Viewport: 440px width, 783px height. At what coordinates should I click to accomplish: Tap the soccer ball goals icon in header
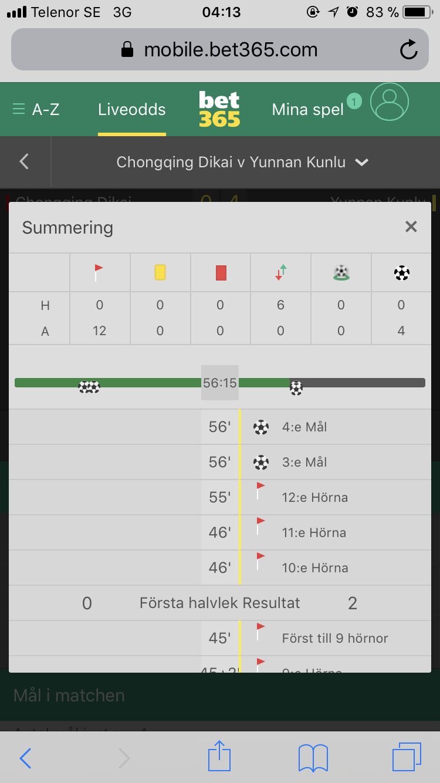(x=402, y=273)
